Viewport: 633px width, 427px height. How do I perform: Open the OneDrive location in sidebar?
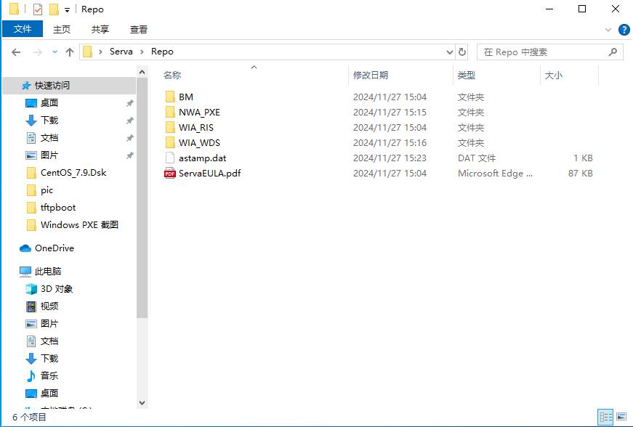pos(54,248)
